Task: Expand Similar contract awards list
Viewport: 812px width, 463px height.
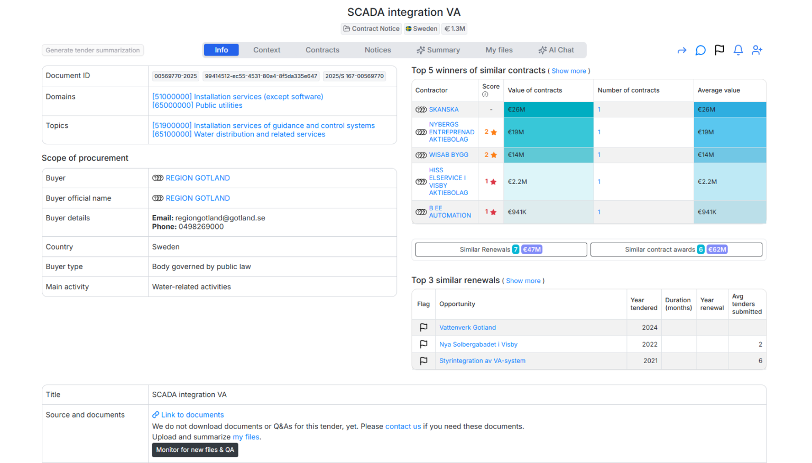Action: point(676,249)
